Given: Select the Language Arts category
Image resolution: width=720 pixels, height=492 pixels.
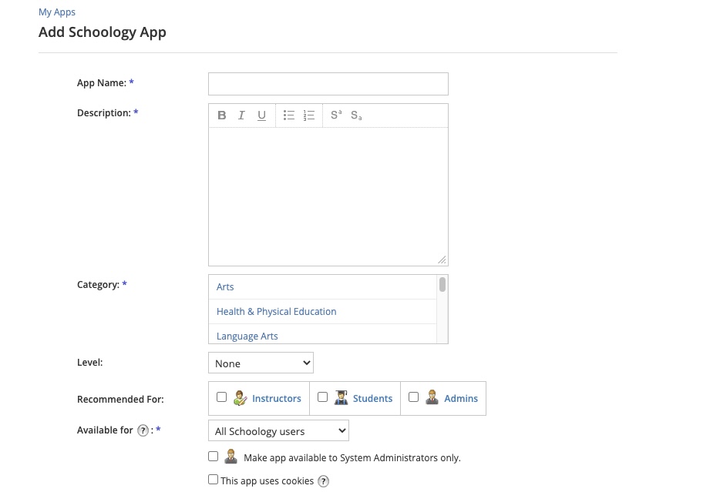Looking at the screenshot, I should click(x=322, y=334).
